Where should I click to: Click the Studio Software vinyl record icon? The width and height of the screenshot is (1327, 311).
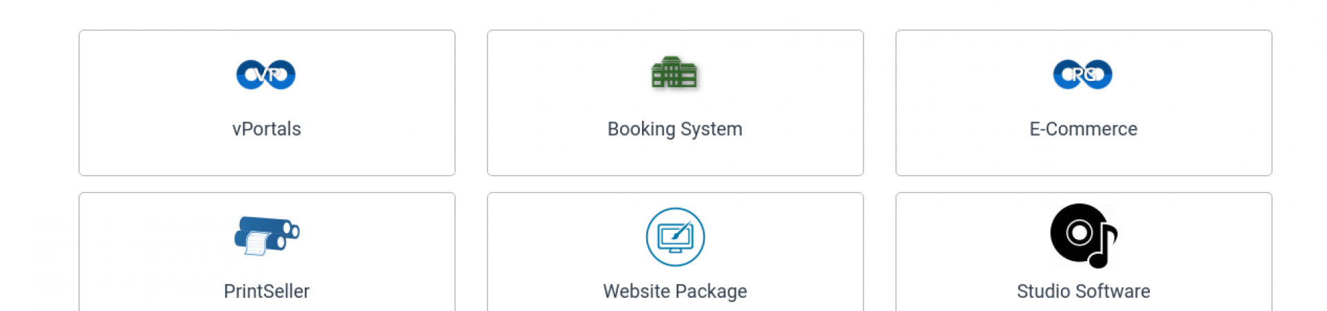pos(1078,232)
